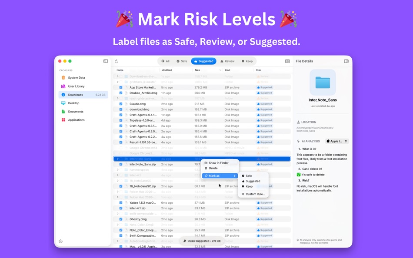Expand the selected Inter,Noto_Sans folder
The image size is (413, 258).
point(117,159)
